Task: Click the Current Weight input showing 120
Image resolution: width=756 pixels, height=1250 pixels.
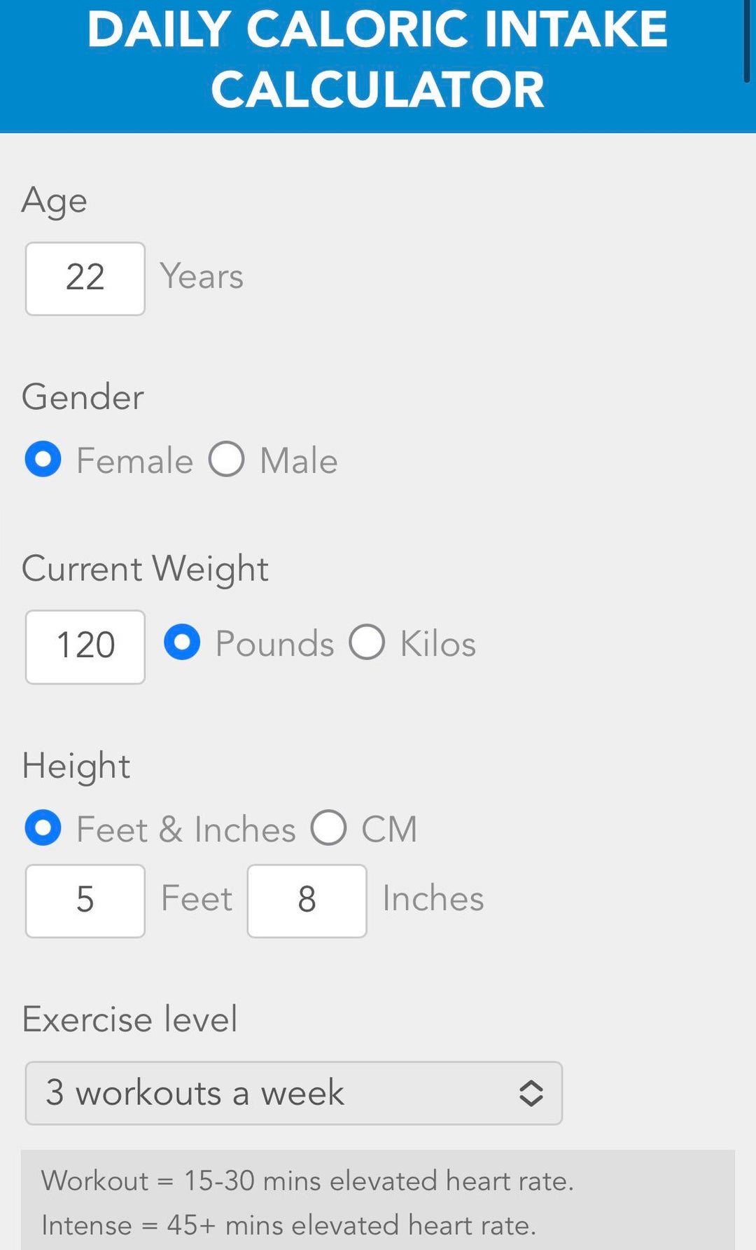Action: (x=85, y=646)
